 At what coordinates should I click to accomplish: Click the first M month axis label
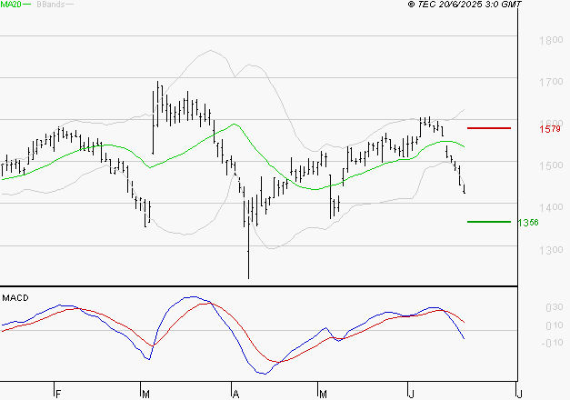tap(145, 395)
